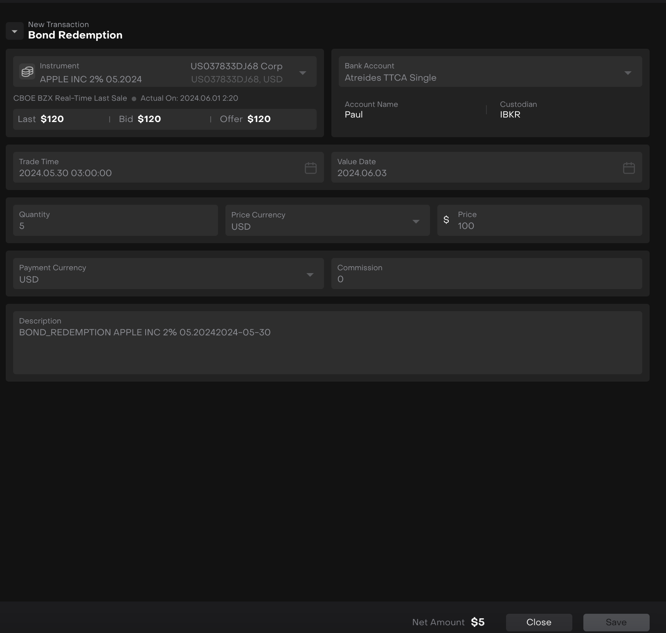The image size is (666, 633).
Task: Click the coin stack instrument icon
Action: pos(27,72)
